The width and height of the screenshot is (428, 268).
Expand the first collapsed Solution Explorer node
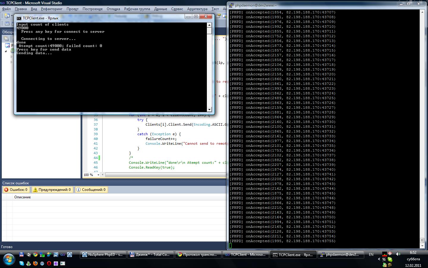coord(11,57)
